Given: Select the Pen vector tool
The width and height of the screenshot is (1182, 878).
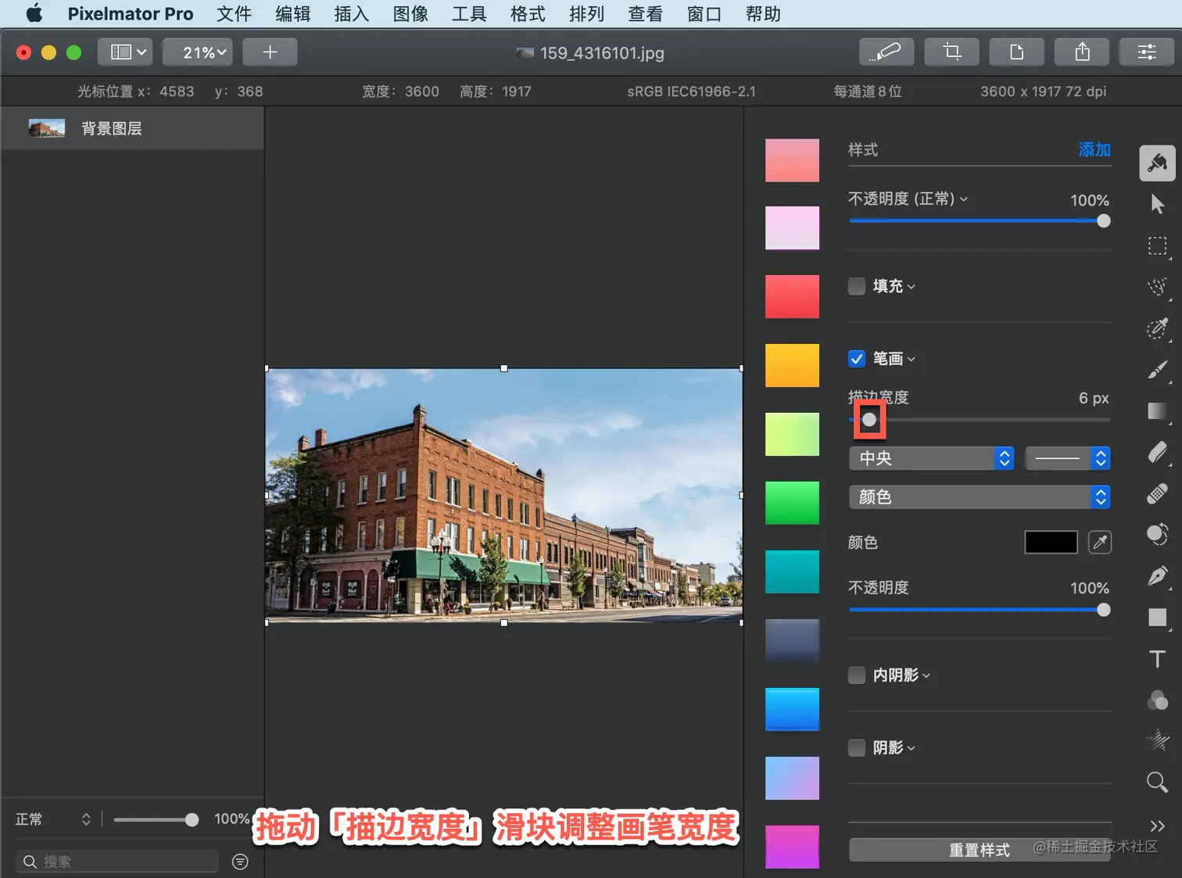Looking at the screenshot, I should [1157, 576].
